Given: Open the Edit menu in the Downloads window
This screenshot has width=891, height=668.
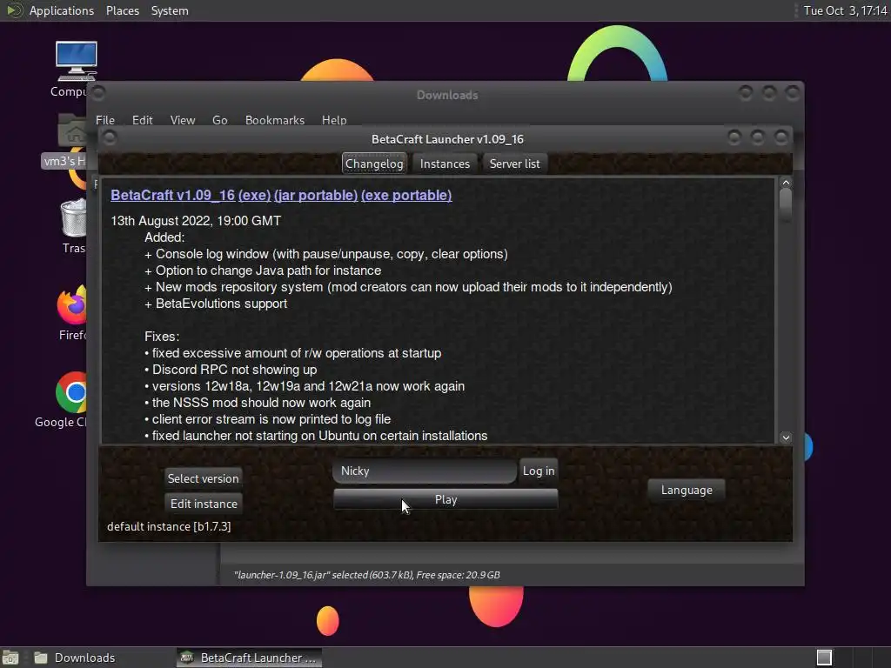Looking at the screenshot, I should (x=142, y=120).
